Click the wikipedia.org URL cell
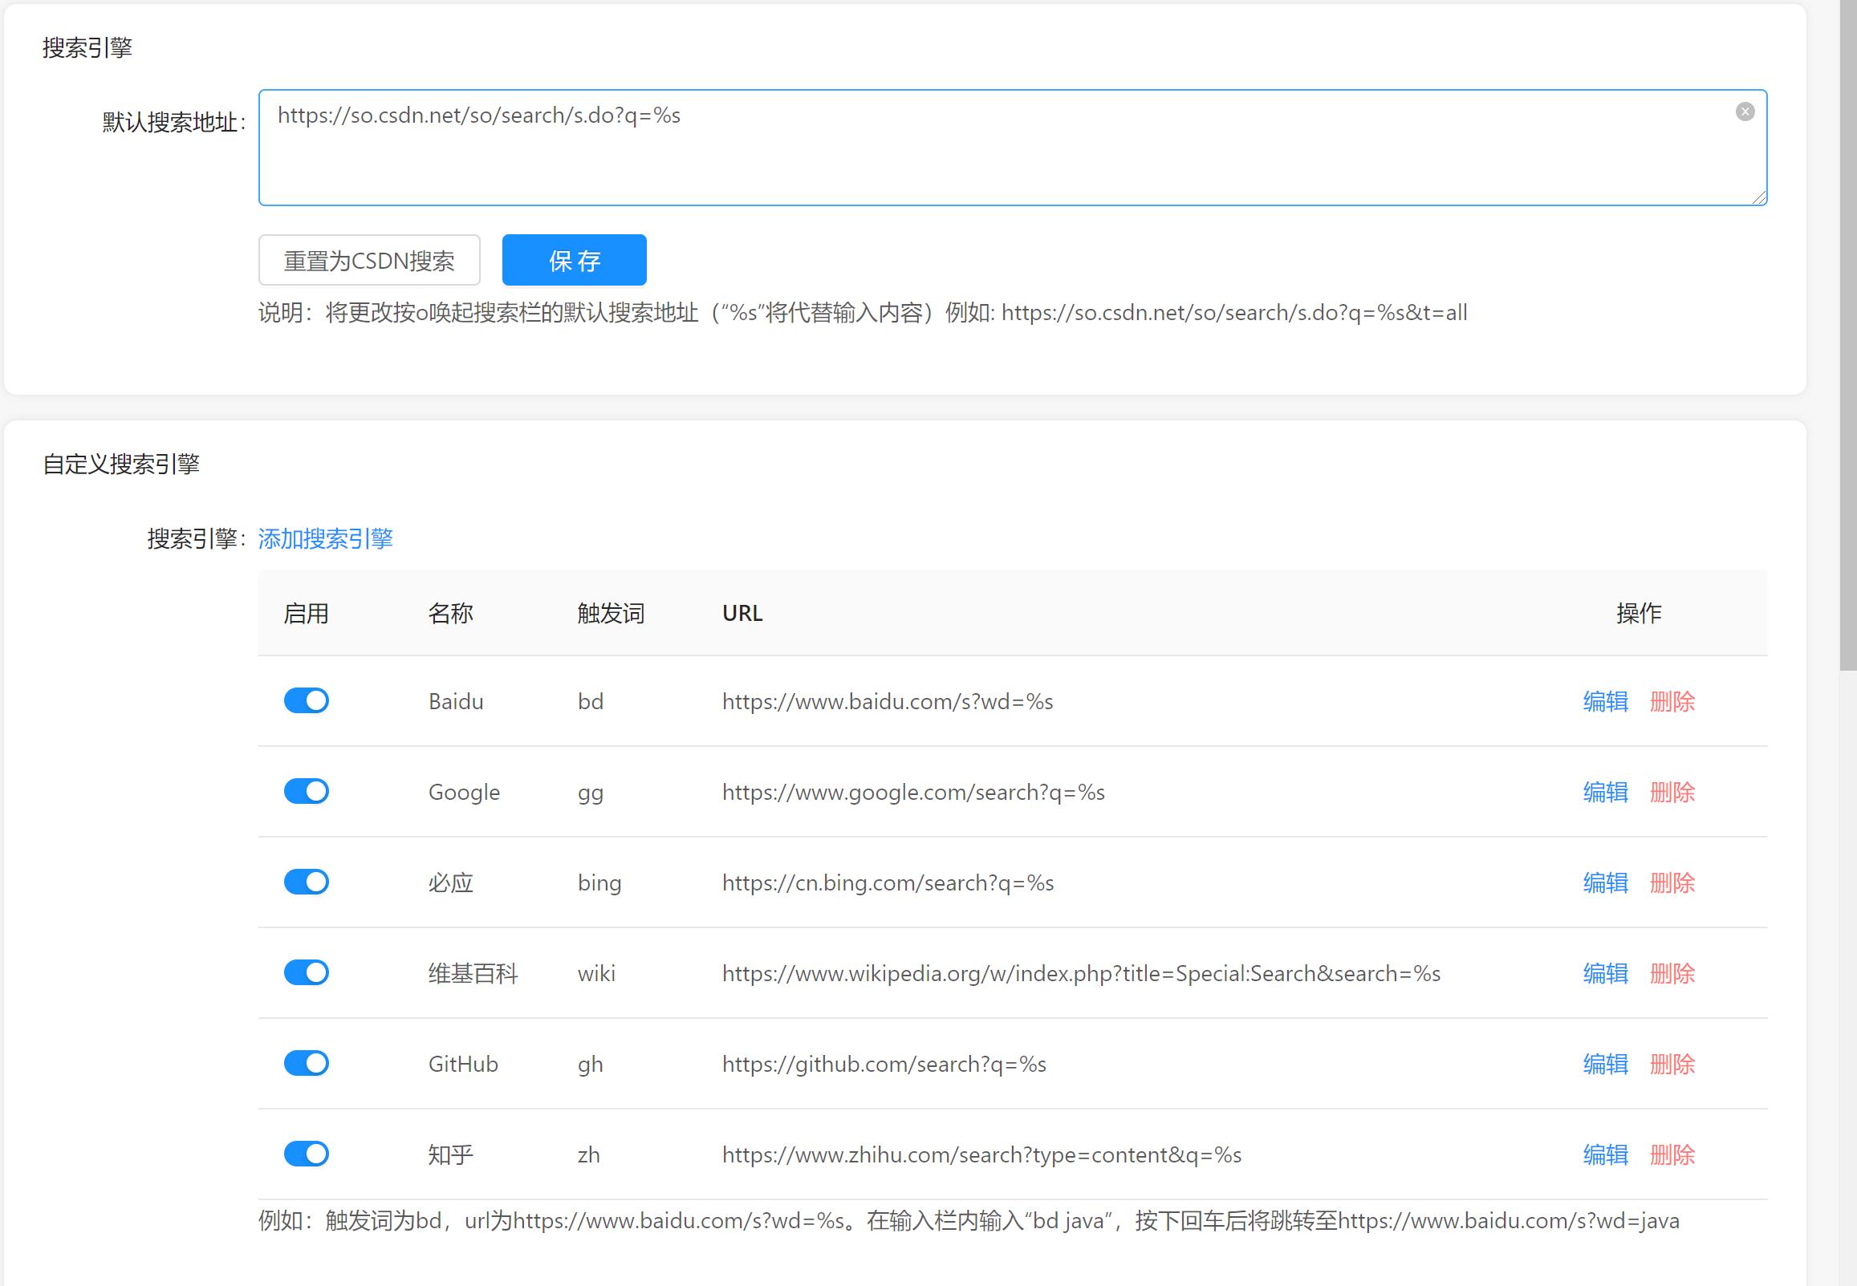The height and width of the screenshot is (1286, 1857). tap(1081, 973)
